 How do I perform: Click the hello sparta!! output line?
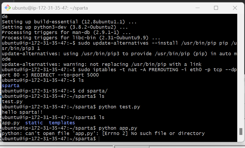22,112
